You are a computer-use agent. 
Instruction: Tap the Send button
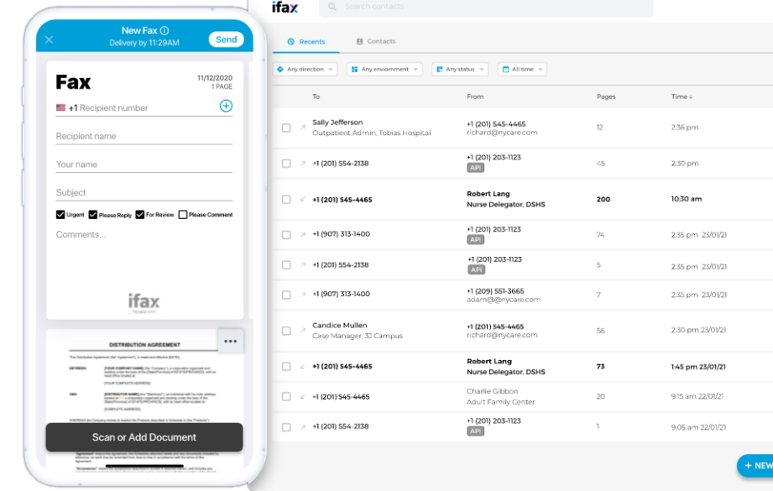[x=227, y=39]
